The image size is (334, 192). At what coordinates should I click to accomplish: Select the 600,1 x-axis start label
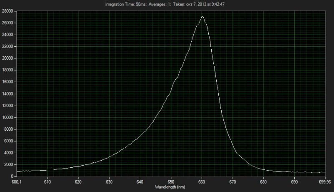(17, 182)
